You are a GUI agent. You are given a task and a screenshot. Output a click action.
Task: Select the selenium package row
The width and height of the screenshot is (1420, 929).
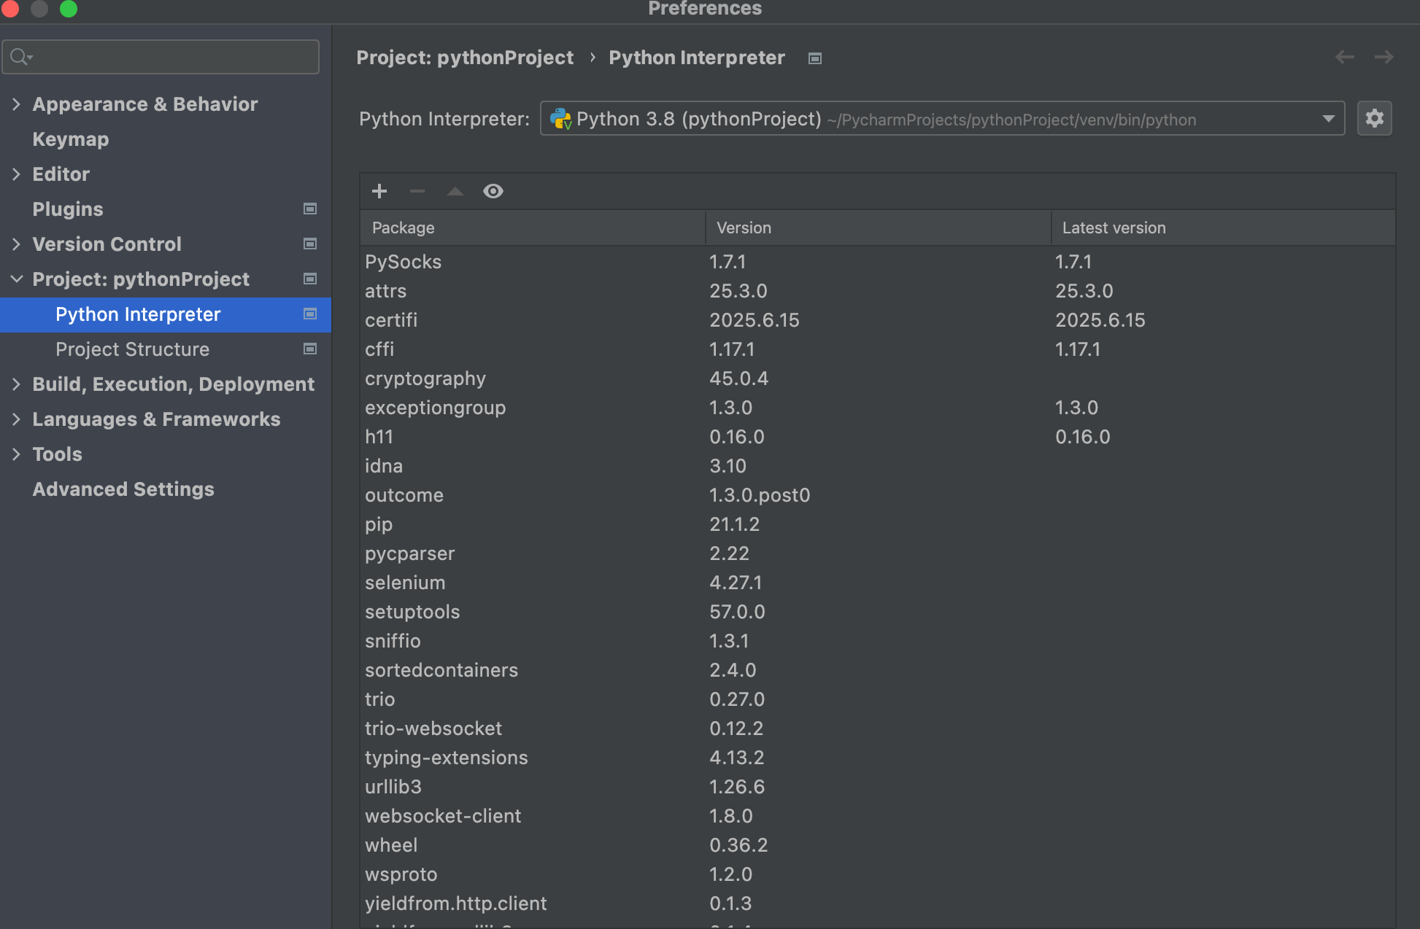(x=405, y=583)
